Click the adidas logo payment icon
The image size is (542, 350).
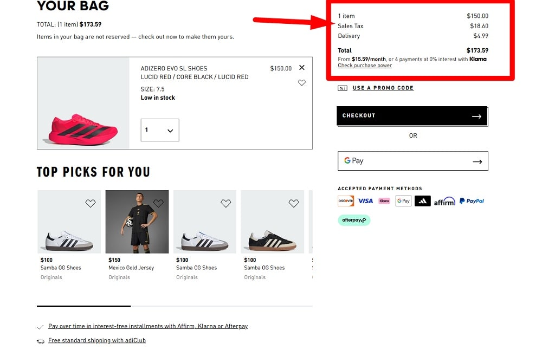coord(422,201)
